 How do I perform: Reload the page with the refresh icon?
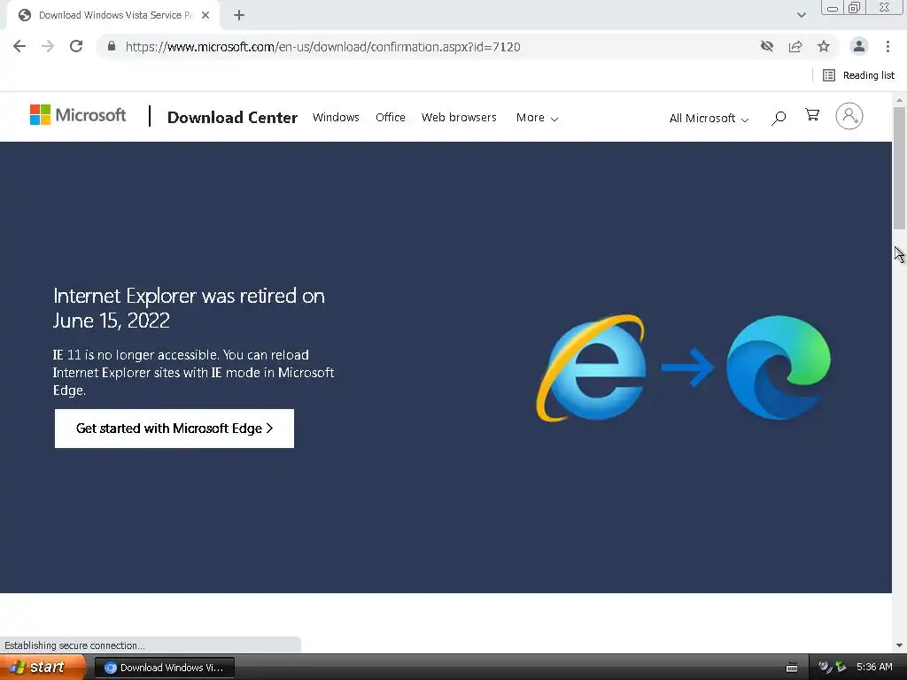76,46
